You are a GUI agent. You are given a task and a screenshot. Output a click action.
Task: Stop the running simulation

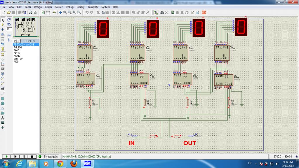[x=32, y=156]
